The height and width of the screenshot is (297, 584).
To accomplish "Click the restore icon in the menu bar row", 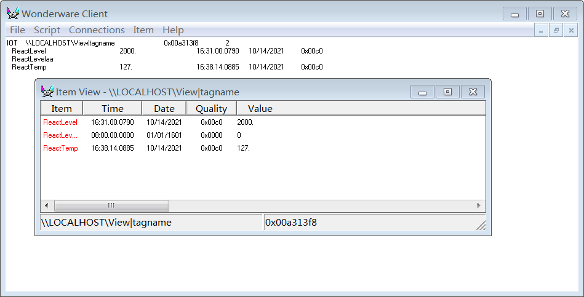I will coord(556,30).
